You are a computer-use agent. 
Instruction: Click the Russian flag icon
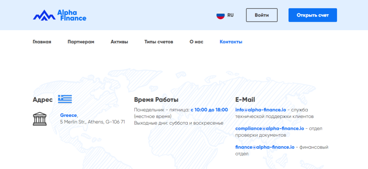tap(220, 15)
